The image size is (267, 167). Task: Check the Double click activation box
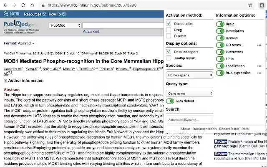[x=169, y=23]
